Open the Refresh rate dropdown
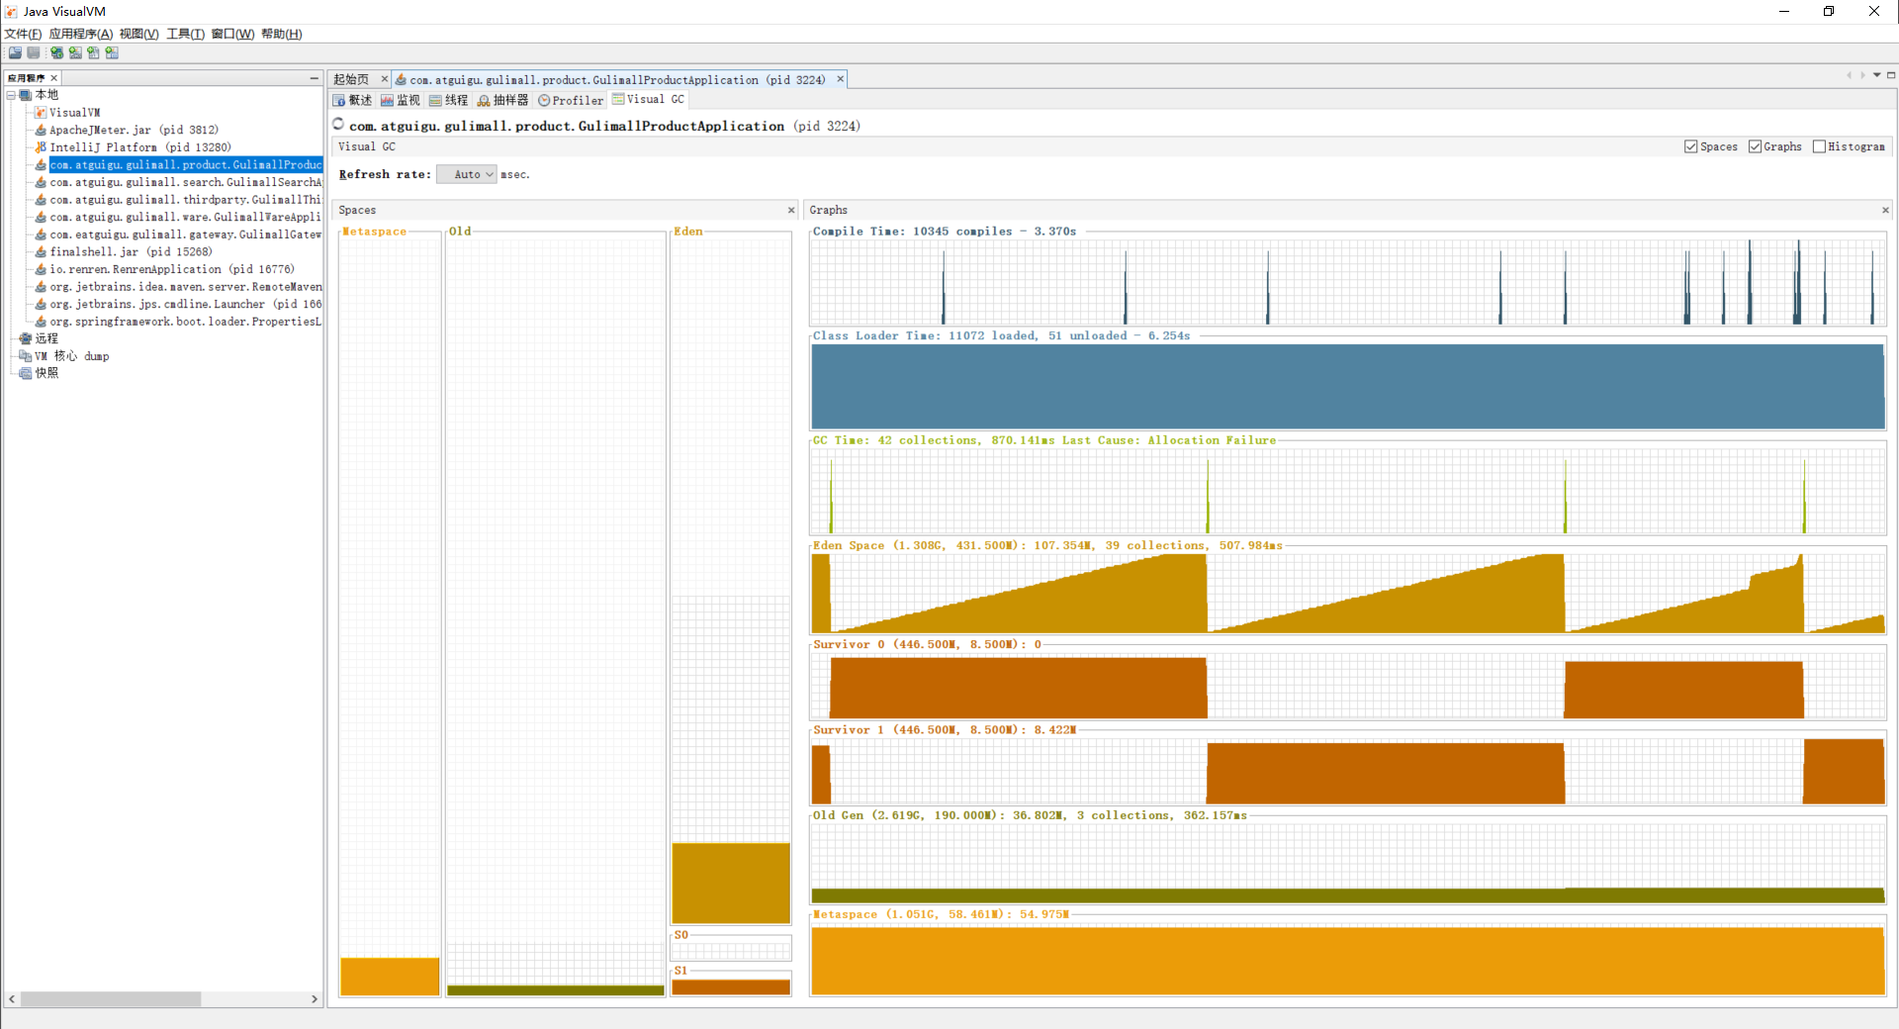The height and width of the screenshot is (1029, 1899). [466, 174]
